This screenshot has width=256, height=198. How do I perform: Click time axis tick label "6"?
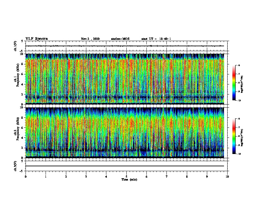[147, 177]
